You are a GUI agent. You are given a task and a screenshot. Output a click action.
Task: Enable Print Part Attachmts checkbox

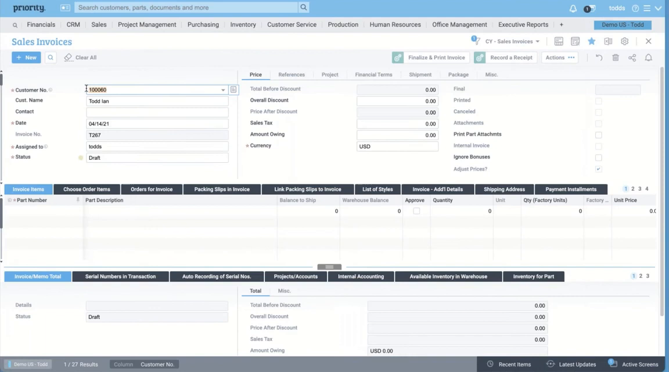pos(599,135)
